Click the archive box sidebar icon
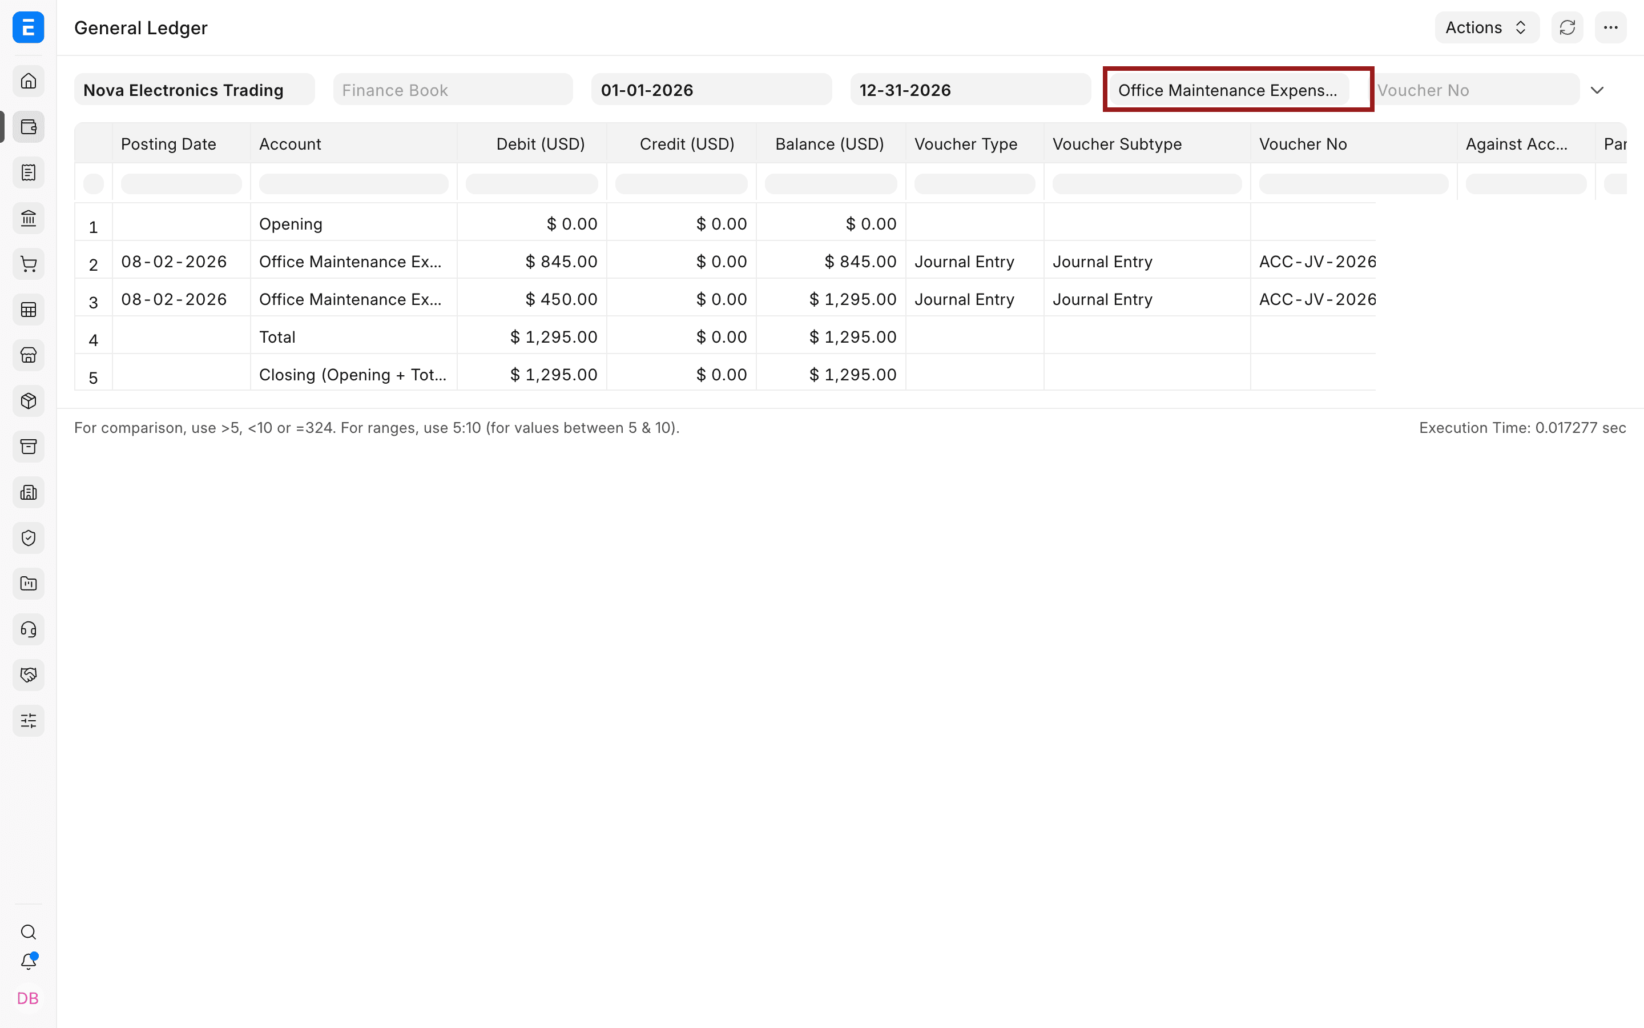Image resolution: width=1644 pixels, height=1028 pixels. (29, 447)
